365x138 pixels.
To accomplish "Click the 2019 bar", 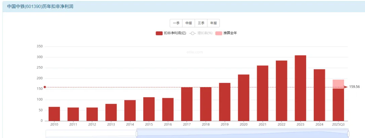I will 225,102.
